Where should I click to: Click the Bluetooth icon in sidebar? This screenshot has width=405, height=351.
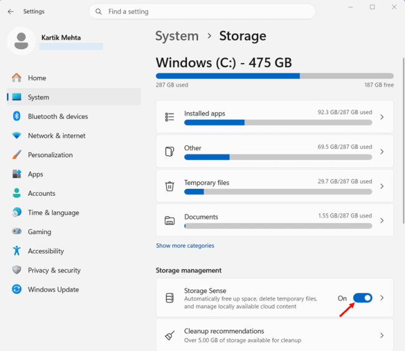point(17,116)
